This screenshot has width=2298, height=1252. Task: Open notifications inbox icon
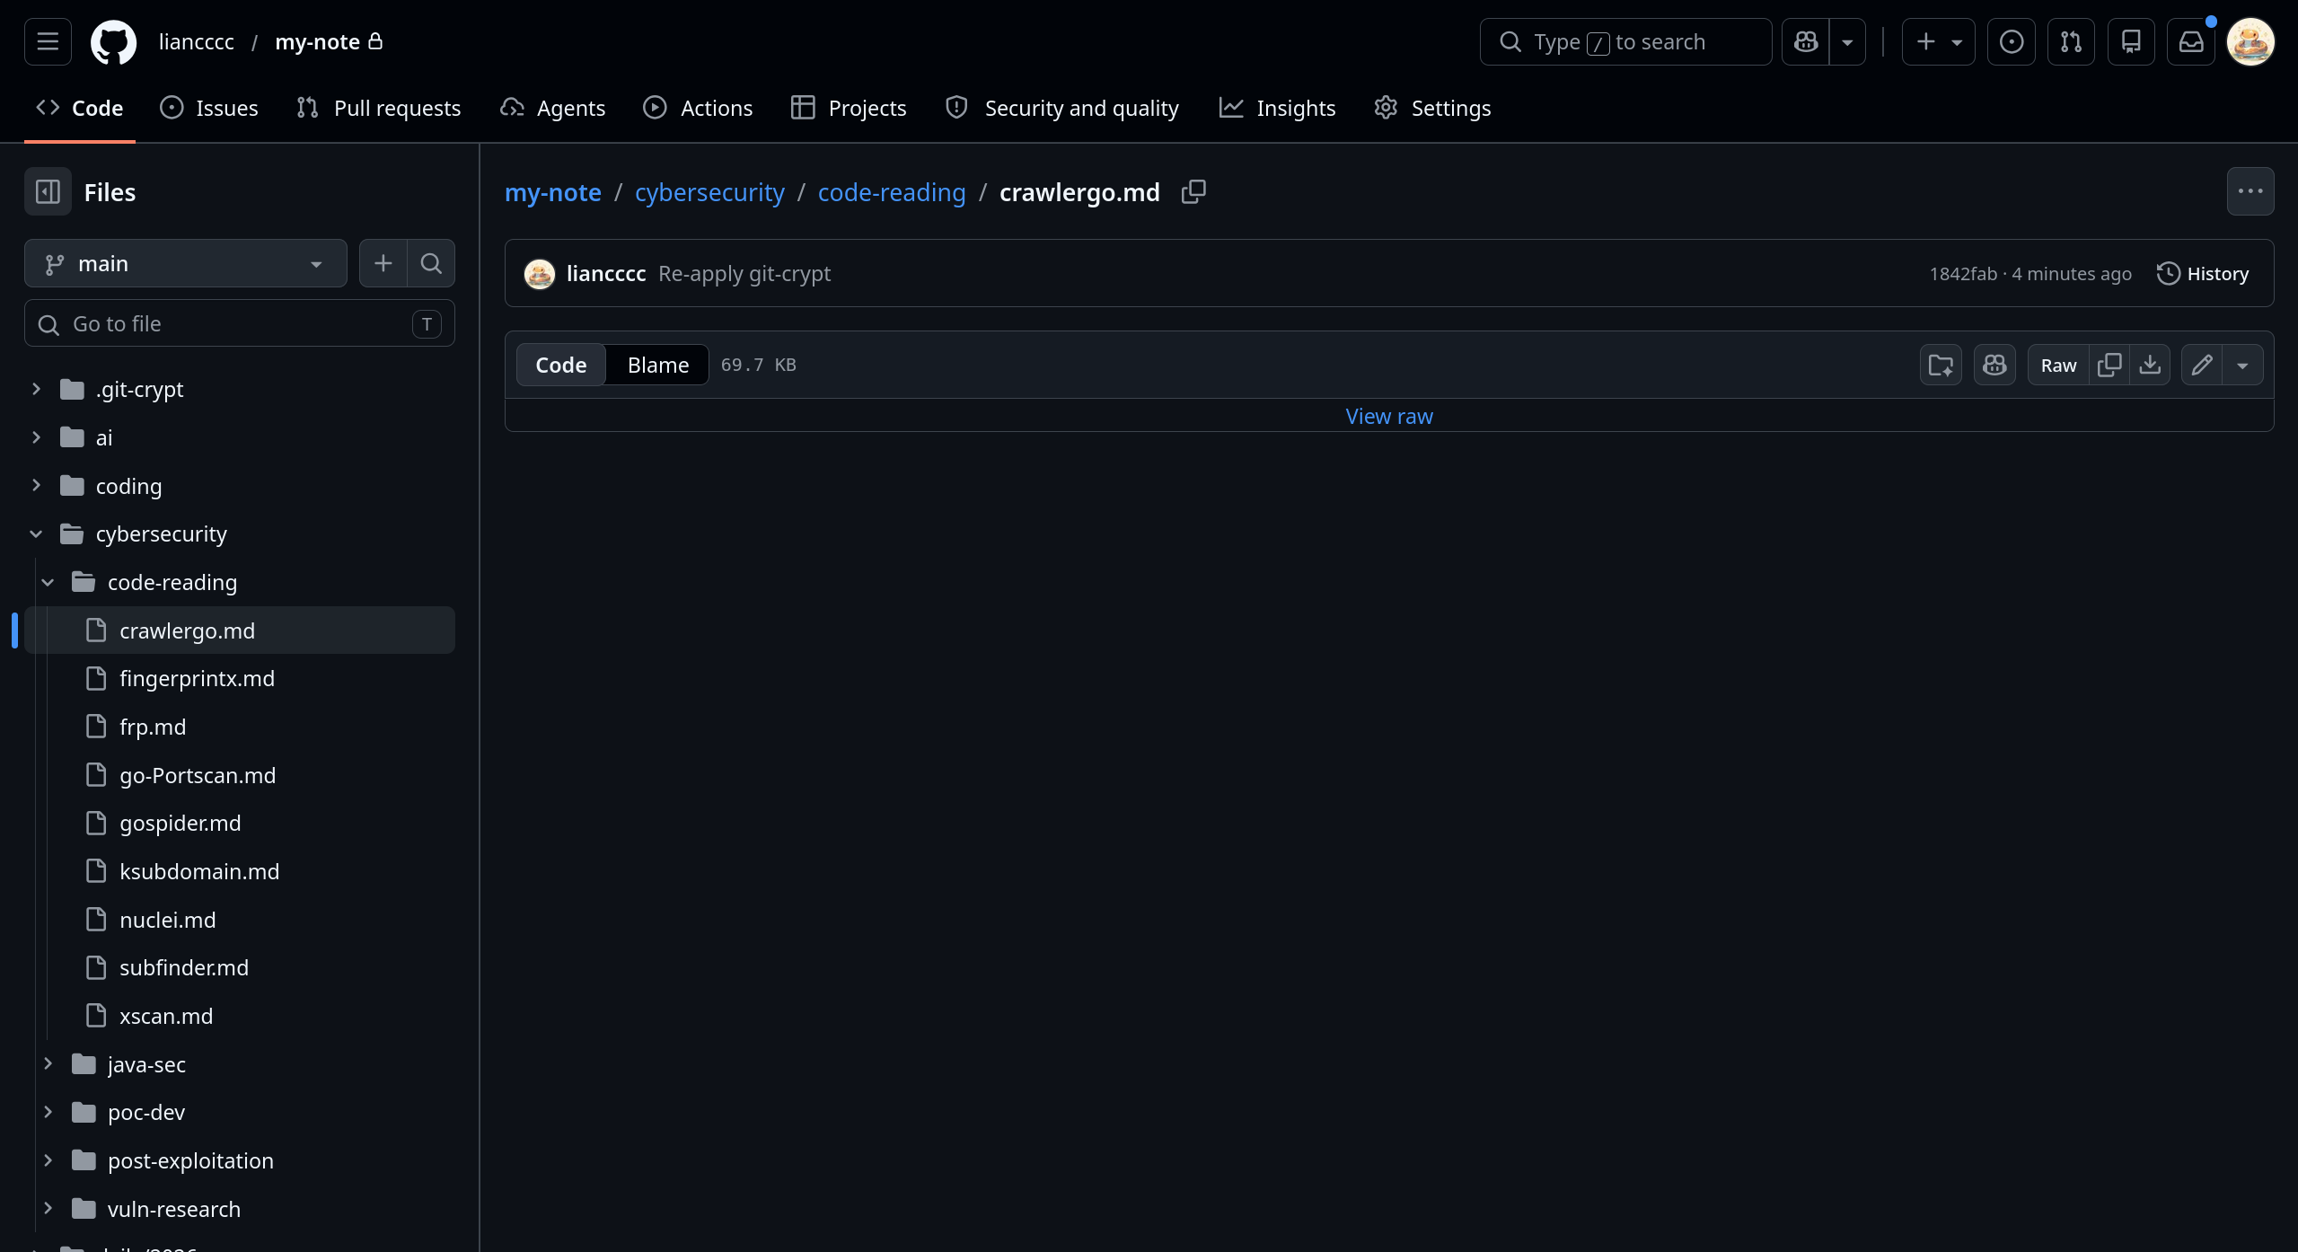2191,41
